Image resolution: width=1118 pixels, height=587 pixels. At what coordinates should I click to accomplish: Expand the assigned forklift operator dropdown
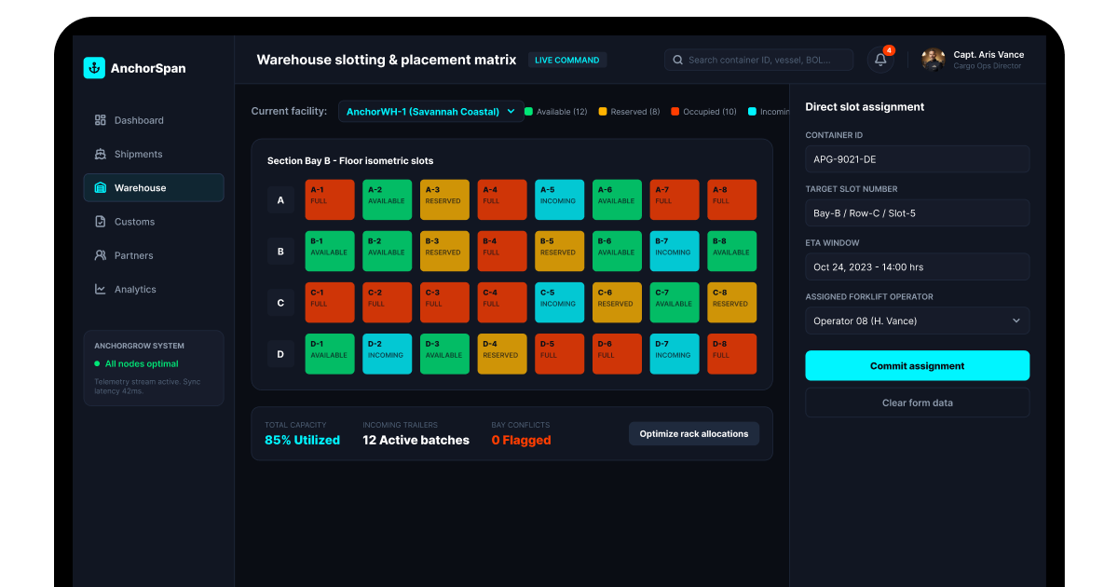(918, 321)
